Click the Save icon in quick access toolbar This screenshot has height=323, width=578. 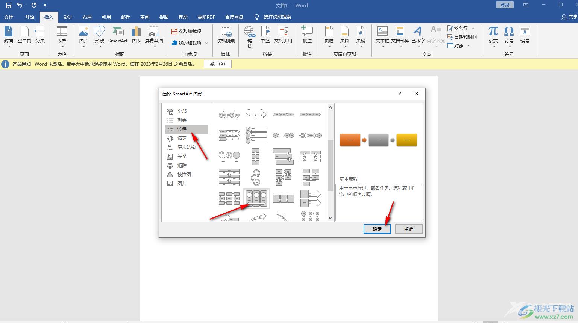pos(8,5)
